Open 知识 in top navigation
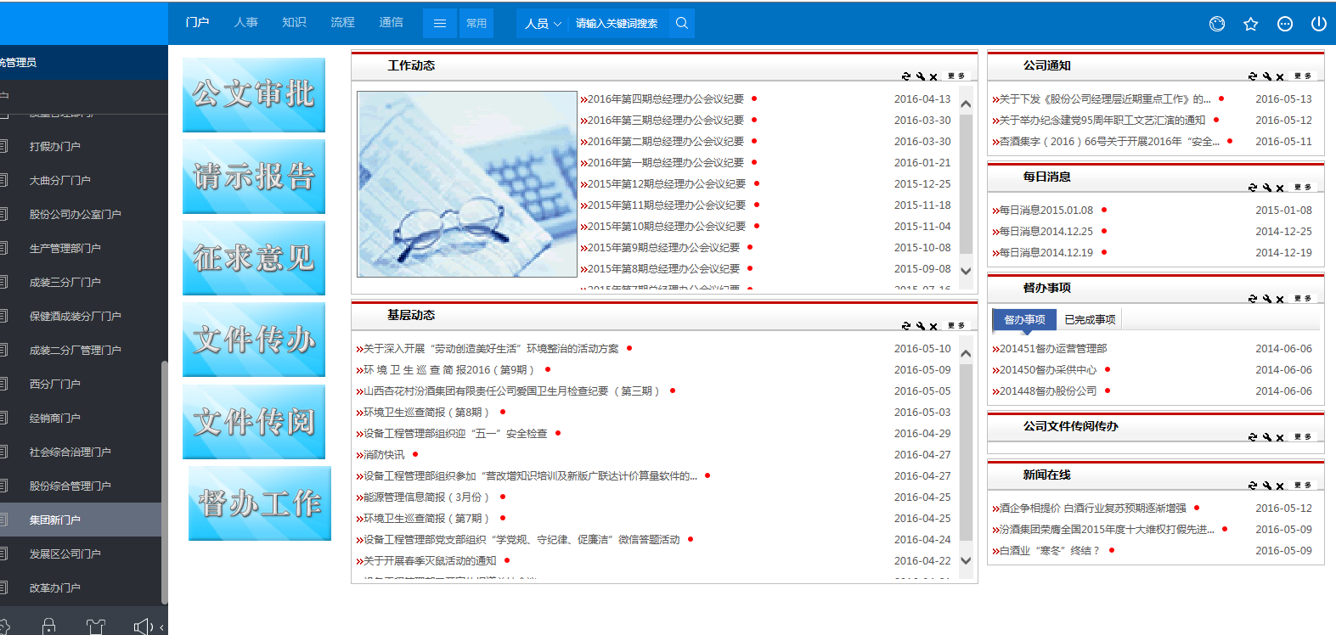Viewport: 1336px width, 635px height. pos(294,22)
